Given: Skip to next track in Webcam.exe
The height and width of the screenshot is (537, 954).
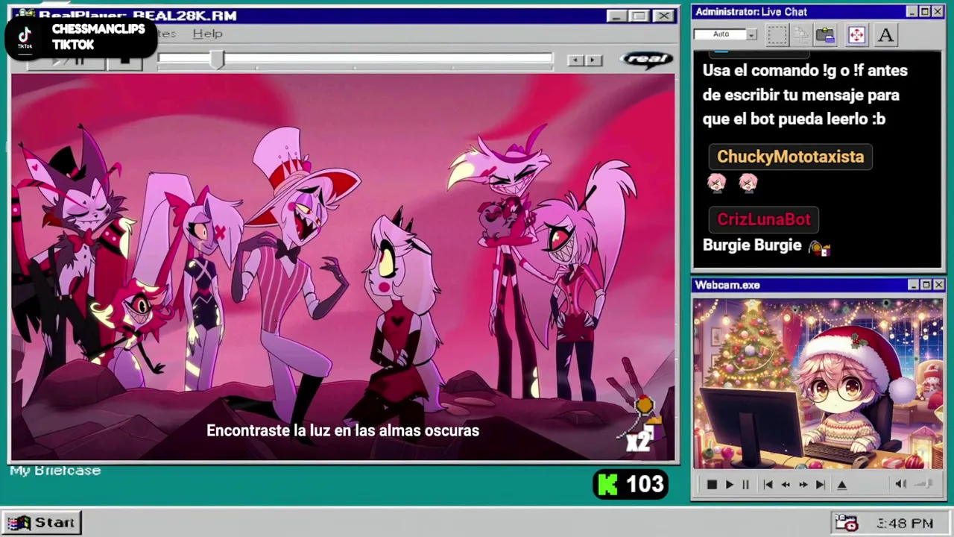Looking at the screenshot, I should [820, 484].
